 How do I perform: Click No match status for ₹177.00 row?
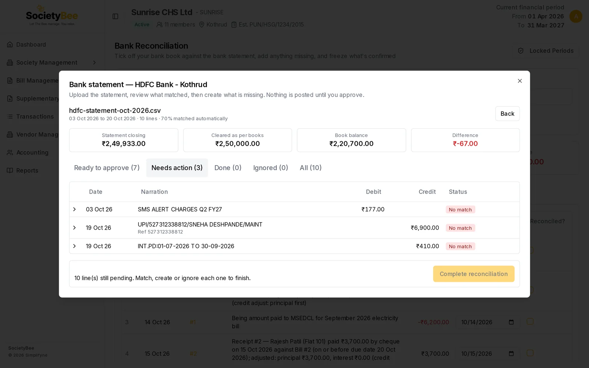(460, 209)
